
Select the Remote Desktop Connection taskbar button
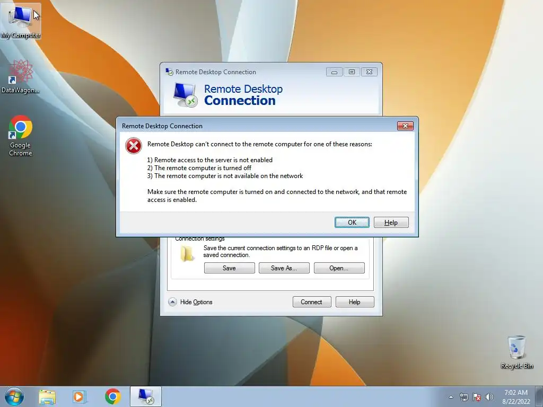click(146, 396)
